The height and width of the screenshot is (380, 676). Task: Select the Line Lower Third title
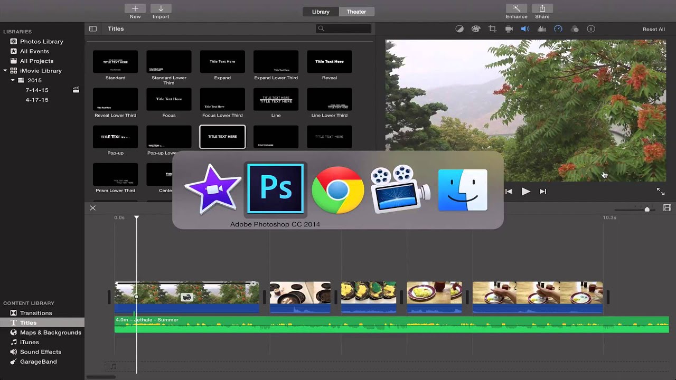pos(330,99)
